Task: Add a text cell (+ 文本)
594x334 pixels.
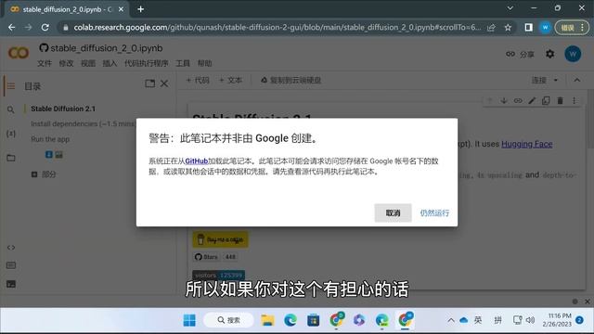Action: 230,80
